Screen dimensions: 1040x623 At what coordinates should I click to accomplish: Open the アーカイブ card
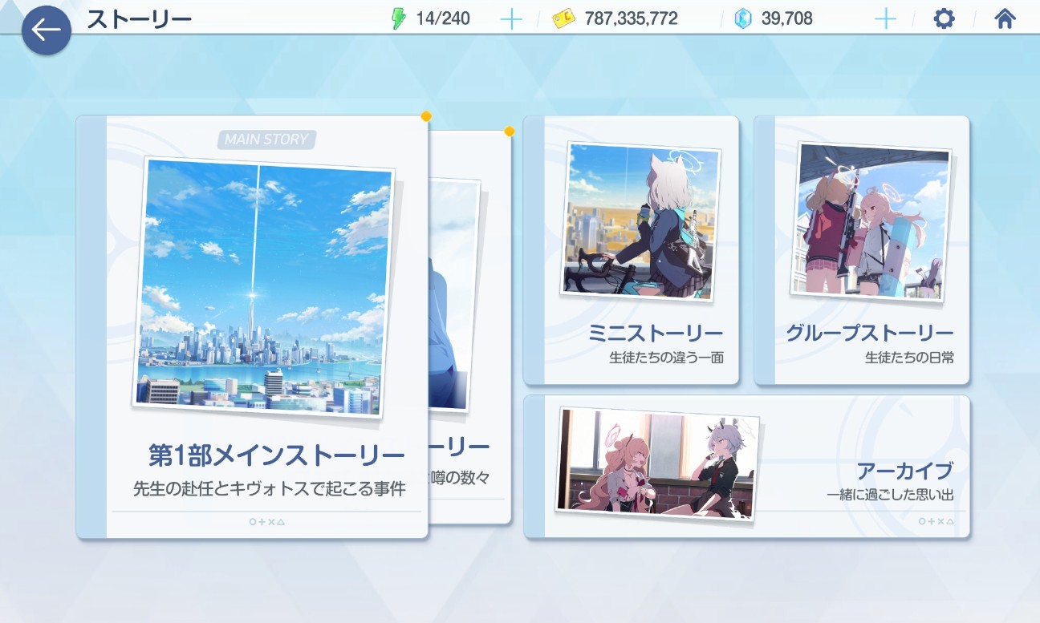click(x=746, y=467)
